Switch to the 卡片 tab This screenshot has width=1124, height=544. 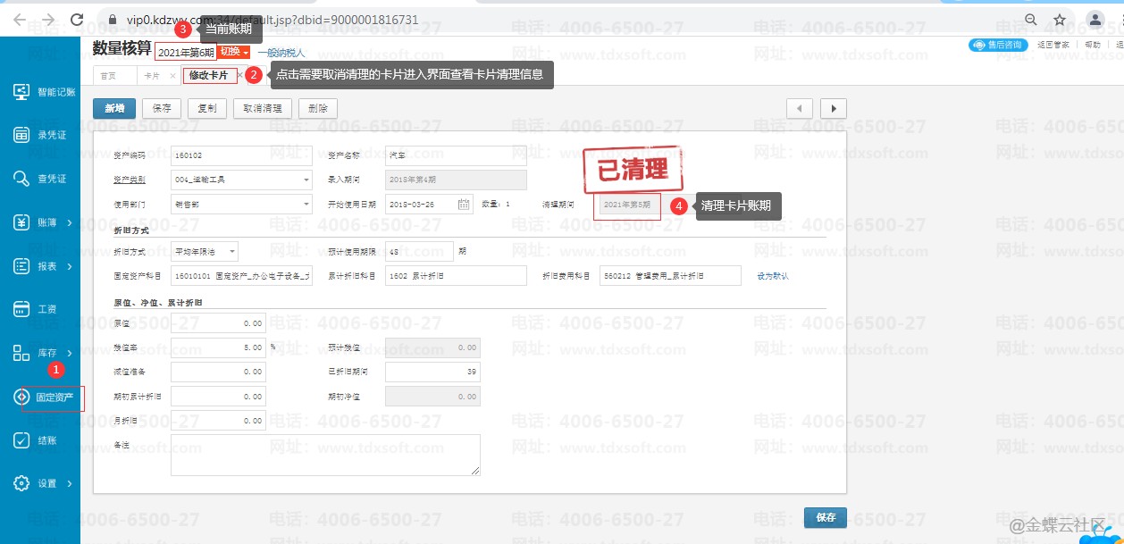tap(152, 76)
